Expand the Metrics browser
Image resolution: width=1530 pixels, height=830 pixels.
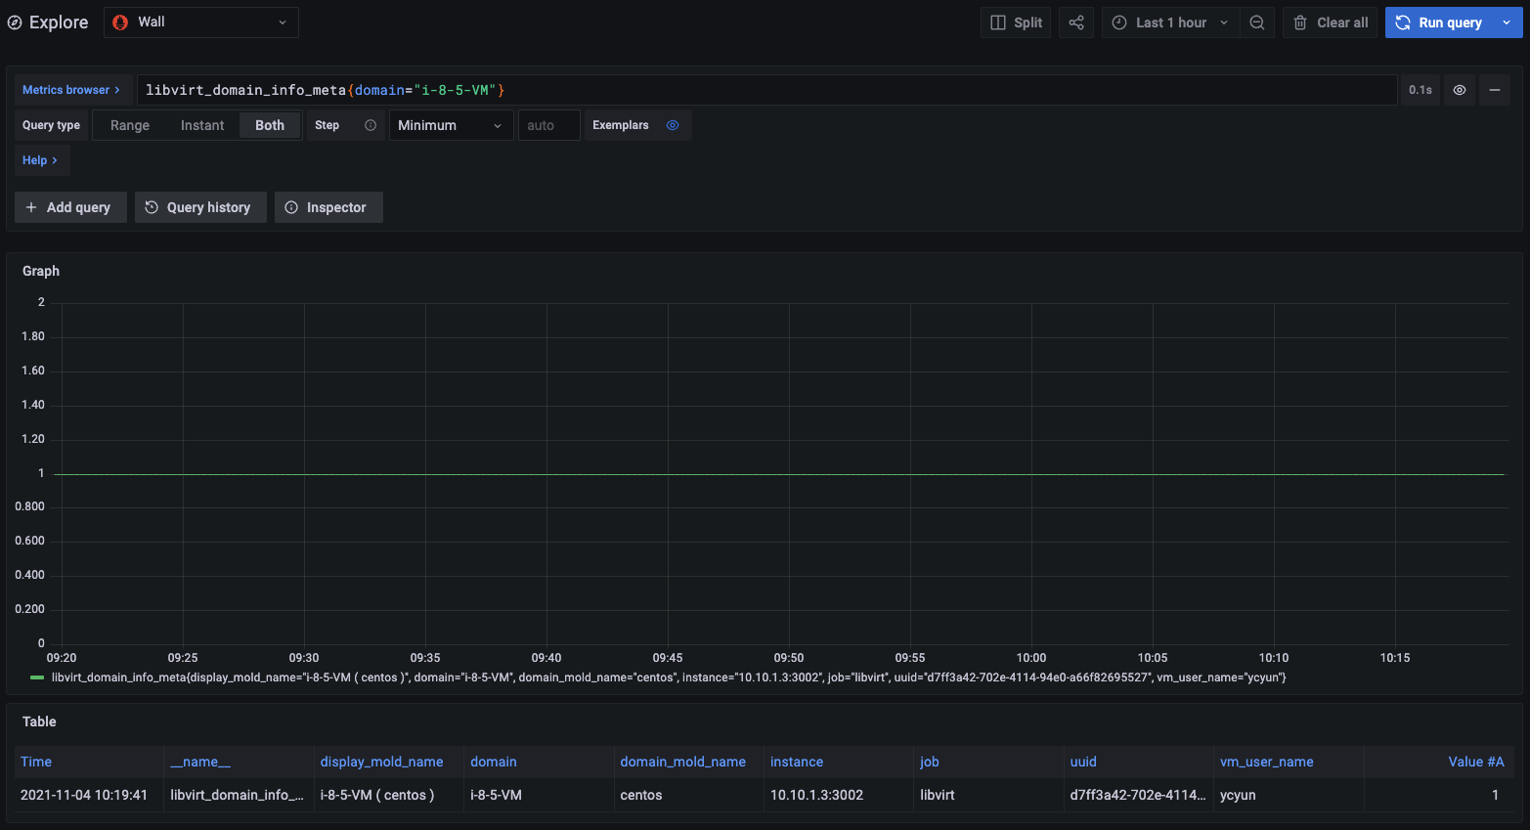71,90
